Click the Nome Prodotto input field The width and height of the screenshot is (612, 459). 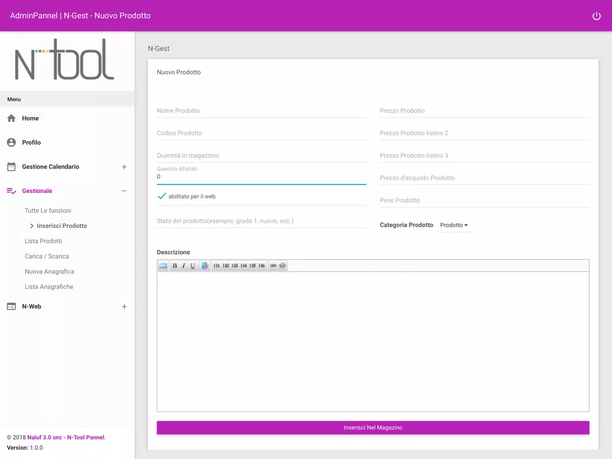pyautogui.click(x=261, y=111)
